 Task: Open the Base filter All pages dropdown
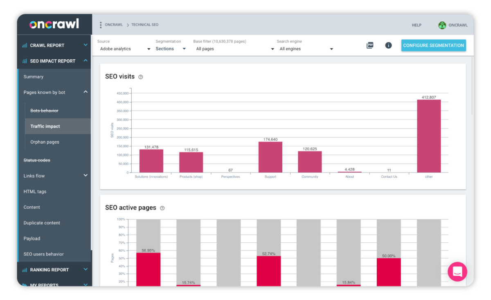click(235, 49)
